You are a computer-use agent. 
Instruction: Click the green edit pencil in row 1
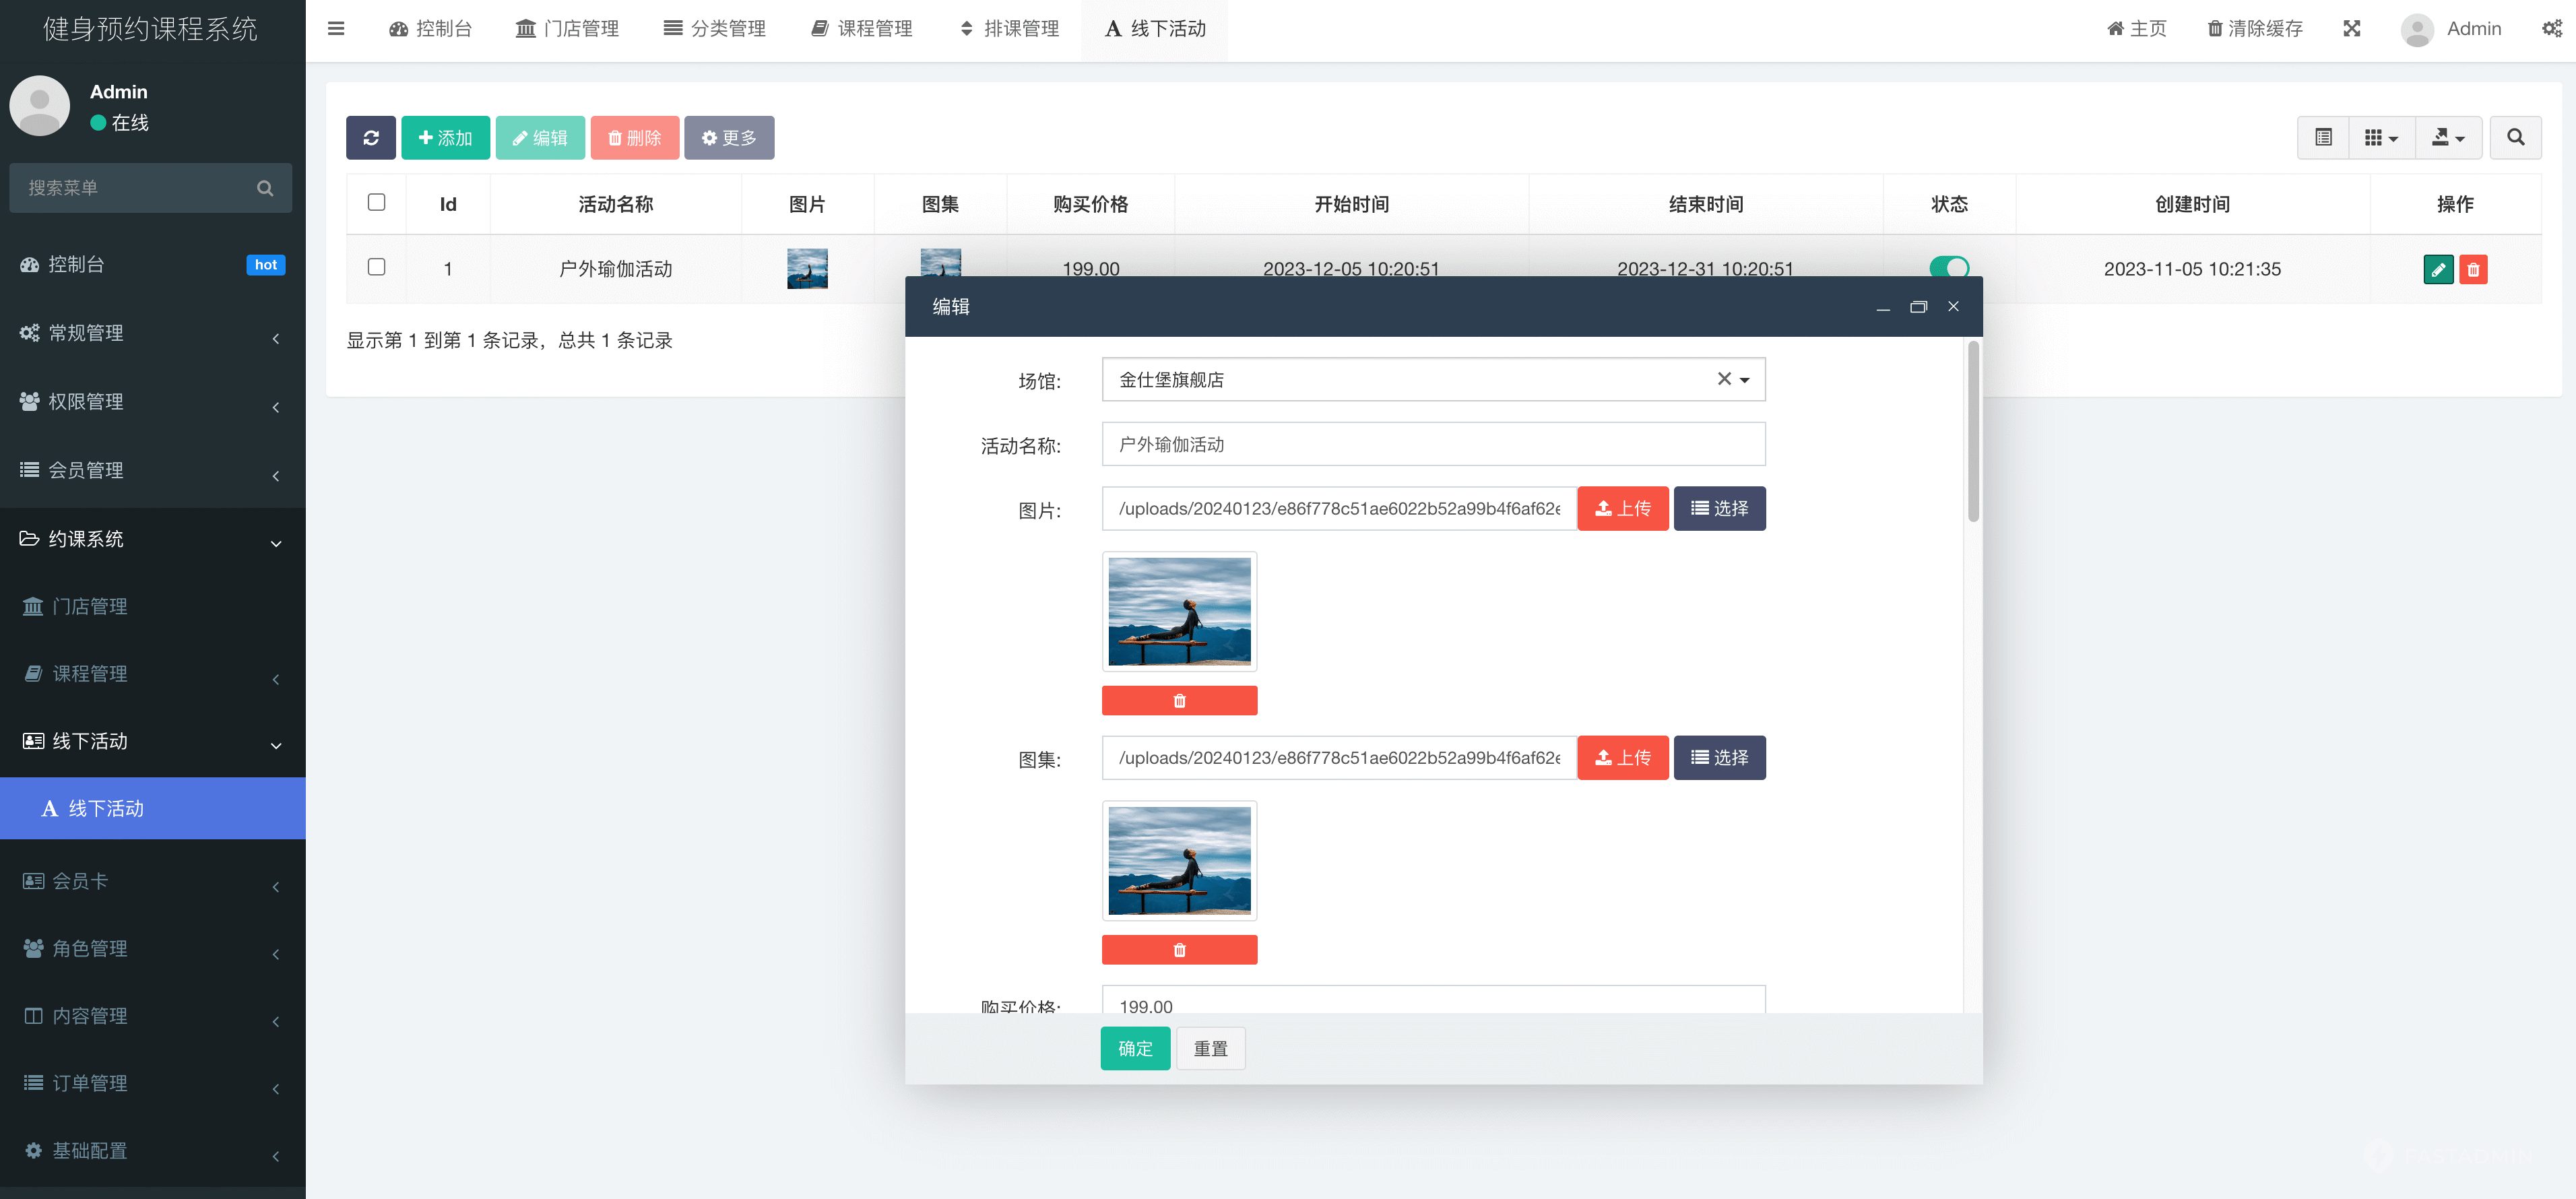click(2439, 269)
